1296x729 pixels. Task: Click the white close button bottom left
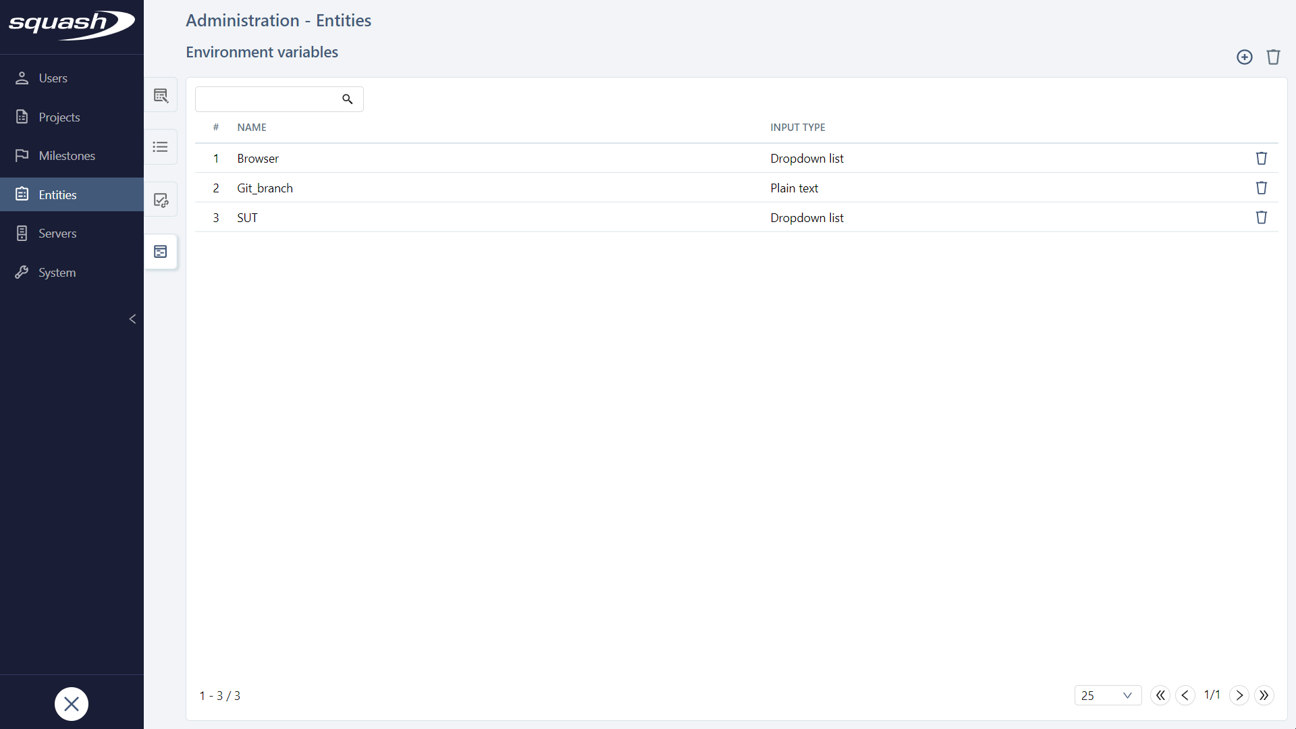(x=72, y=703)
